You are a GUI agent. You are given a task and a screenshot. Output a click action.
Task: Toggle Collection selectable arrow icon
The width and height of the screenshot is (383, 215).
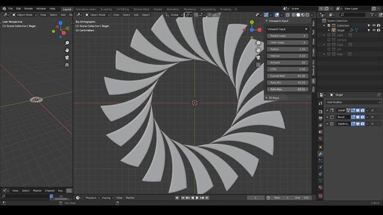[369, 25]
